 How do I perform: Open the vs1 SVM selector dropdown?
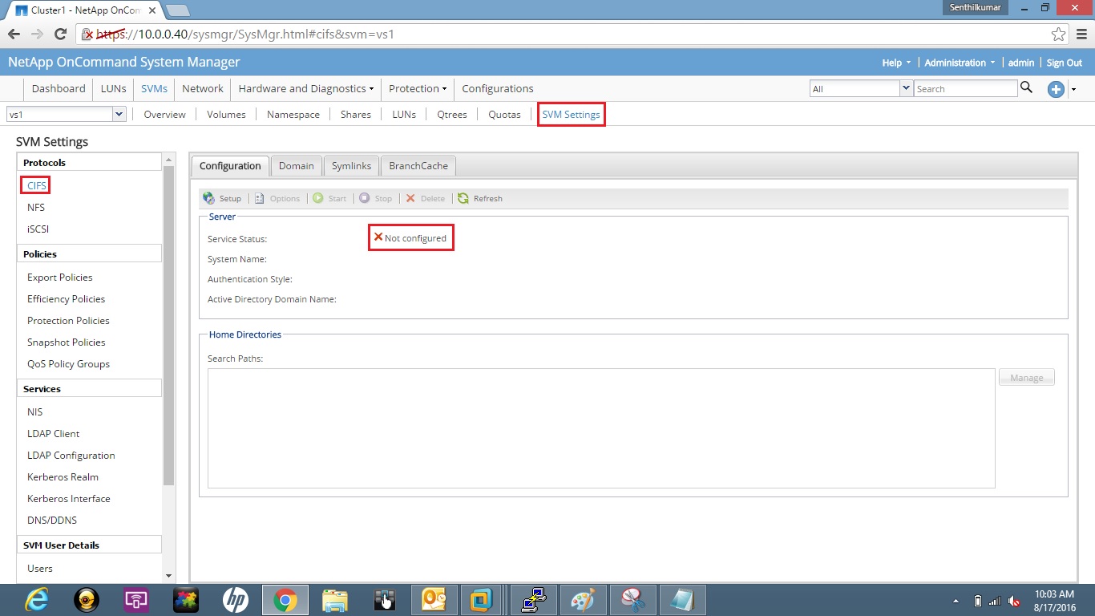coord(119,114)
